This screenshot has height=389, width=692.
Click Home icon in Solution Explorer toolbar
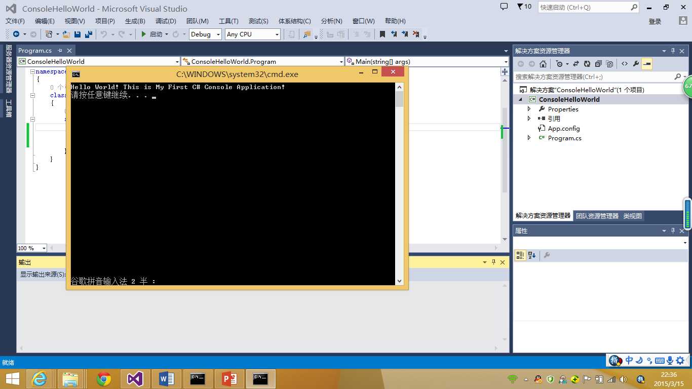coord(543,64)
